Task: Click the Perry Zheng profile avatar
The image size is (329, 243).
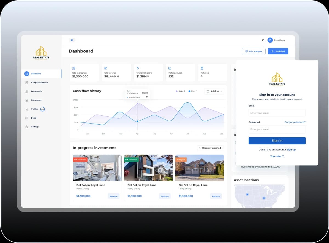Action: pyautogui.click(x=270, y=40)
